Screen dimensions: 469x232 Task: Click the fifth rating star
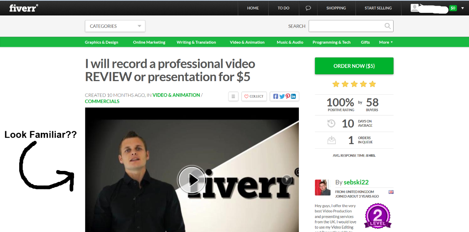coord(372,84)
